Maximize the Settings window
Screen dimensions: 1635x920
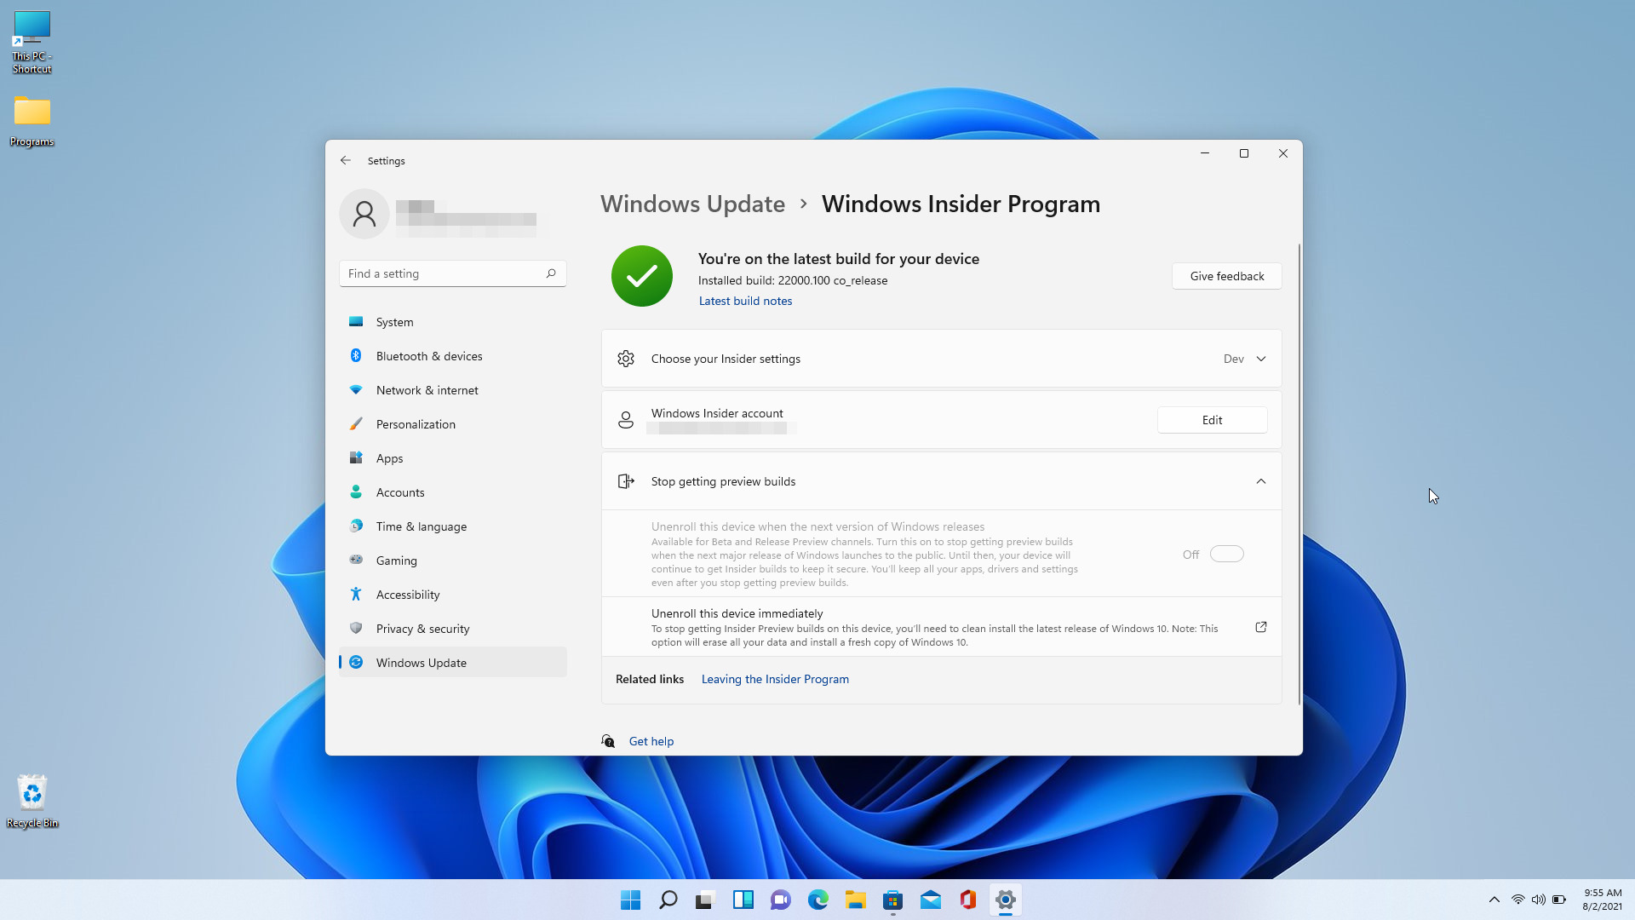coord(1243,153)
